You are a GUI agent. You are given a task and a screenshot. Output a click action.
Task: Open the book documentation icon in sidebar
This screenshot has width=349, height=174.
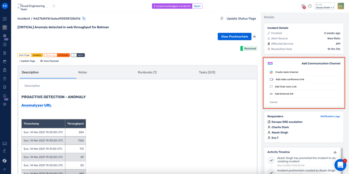(5, 143)
